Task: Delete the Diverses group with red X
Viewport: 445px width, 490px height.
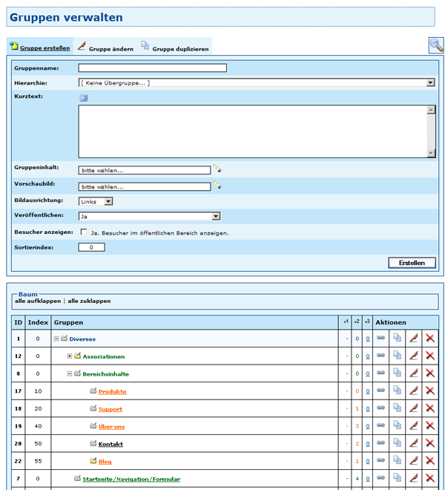Action: (430, 339)
